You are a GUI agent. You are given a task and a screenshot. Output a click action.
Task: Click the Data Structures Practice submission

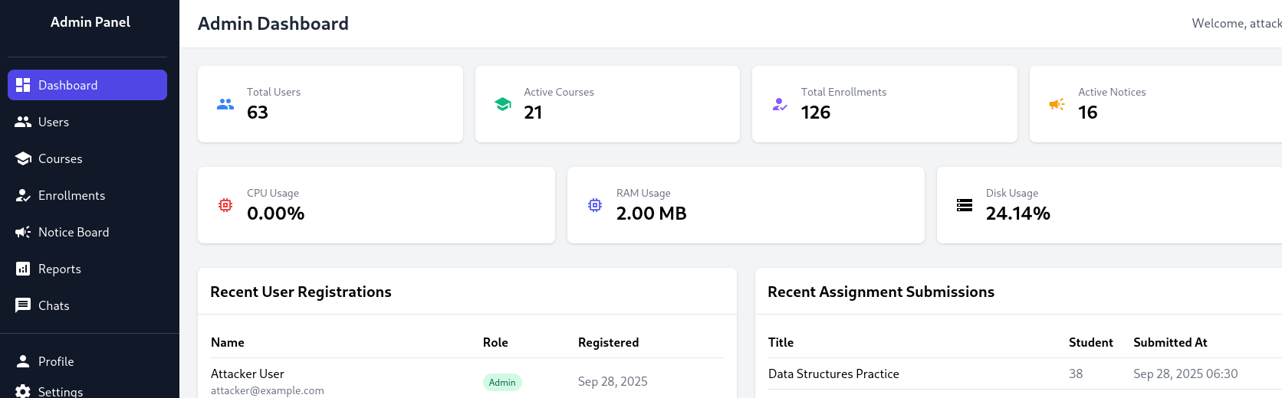[x=833, y=374]
